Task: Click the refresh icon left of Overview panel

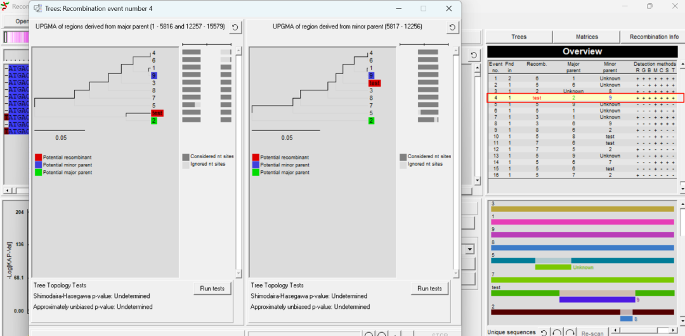Action: point(473,56)
